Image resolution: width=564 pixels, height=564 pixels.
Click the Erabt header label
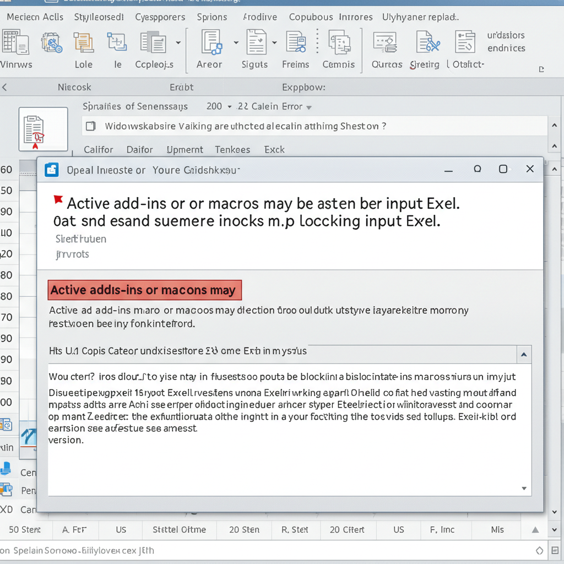[182, 87]
